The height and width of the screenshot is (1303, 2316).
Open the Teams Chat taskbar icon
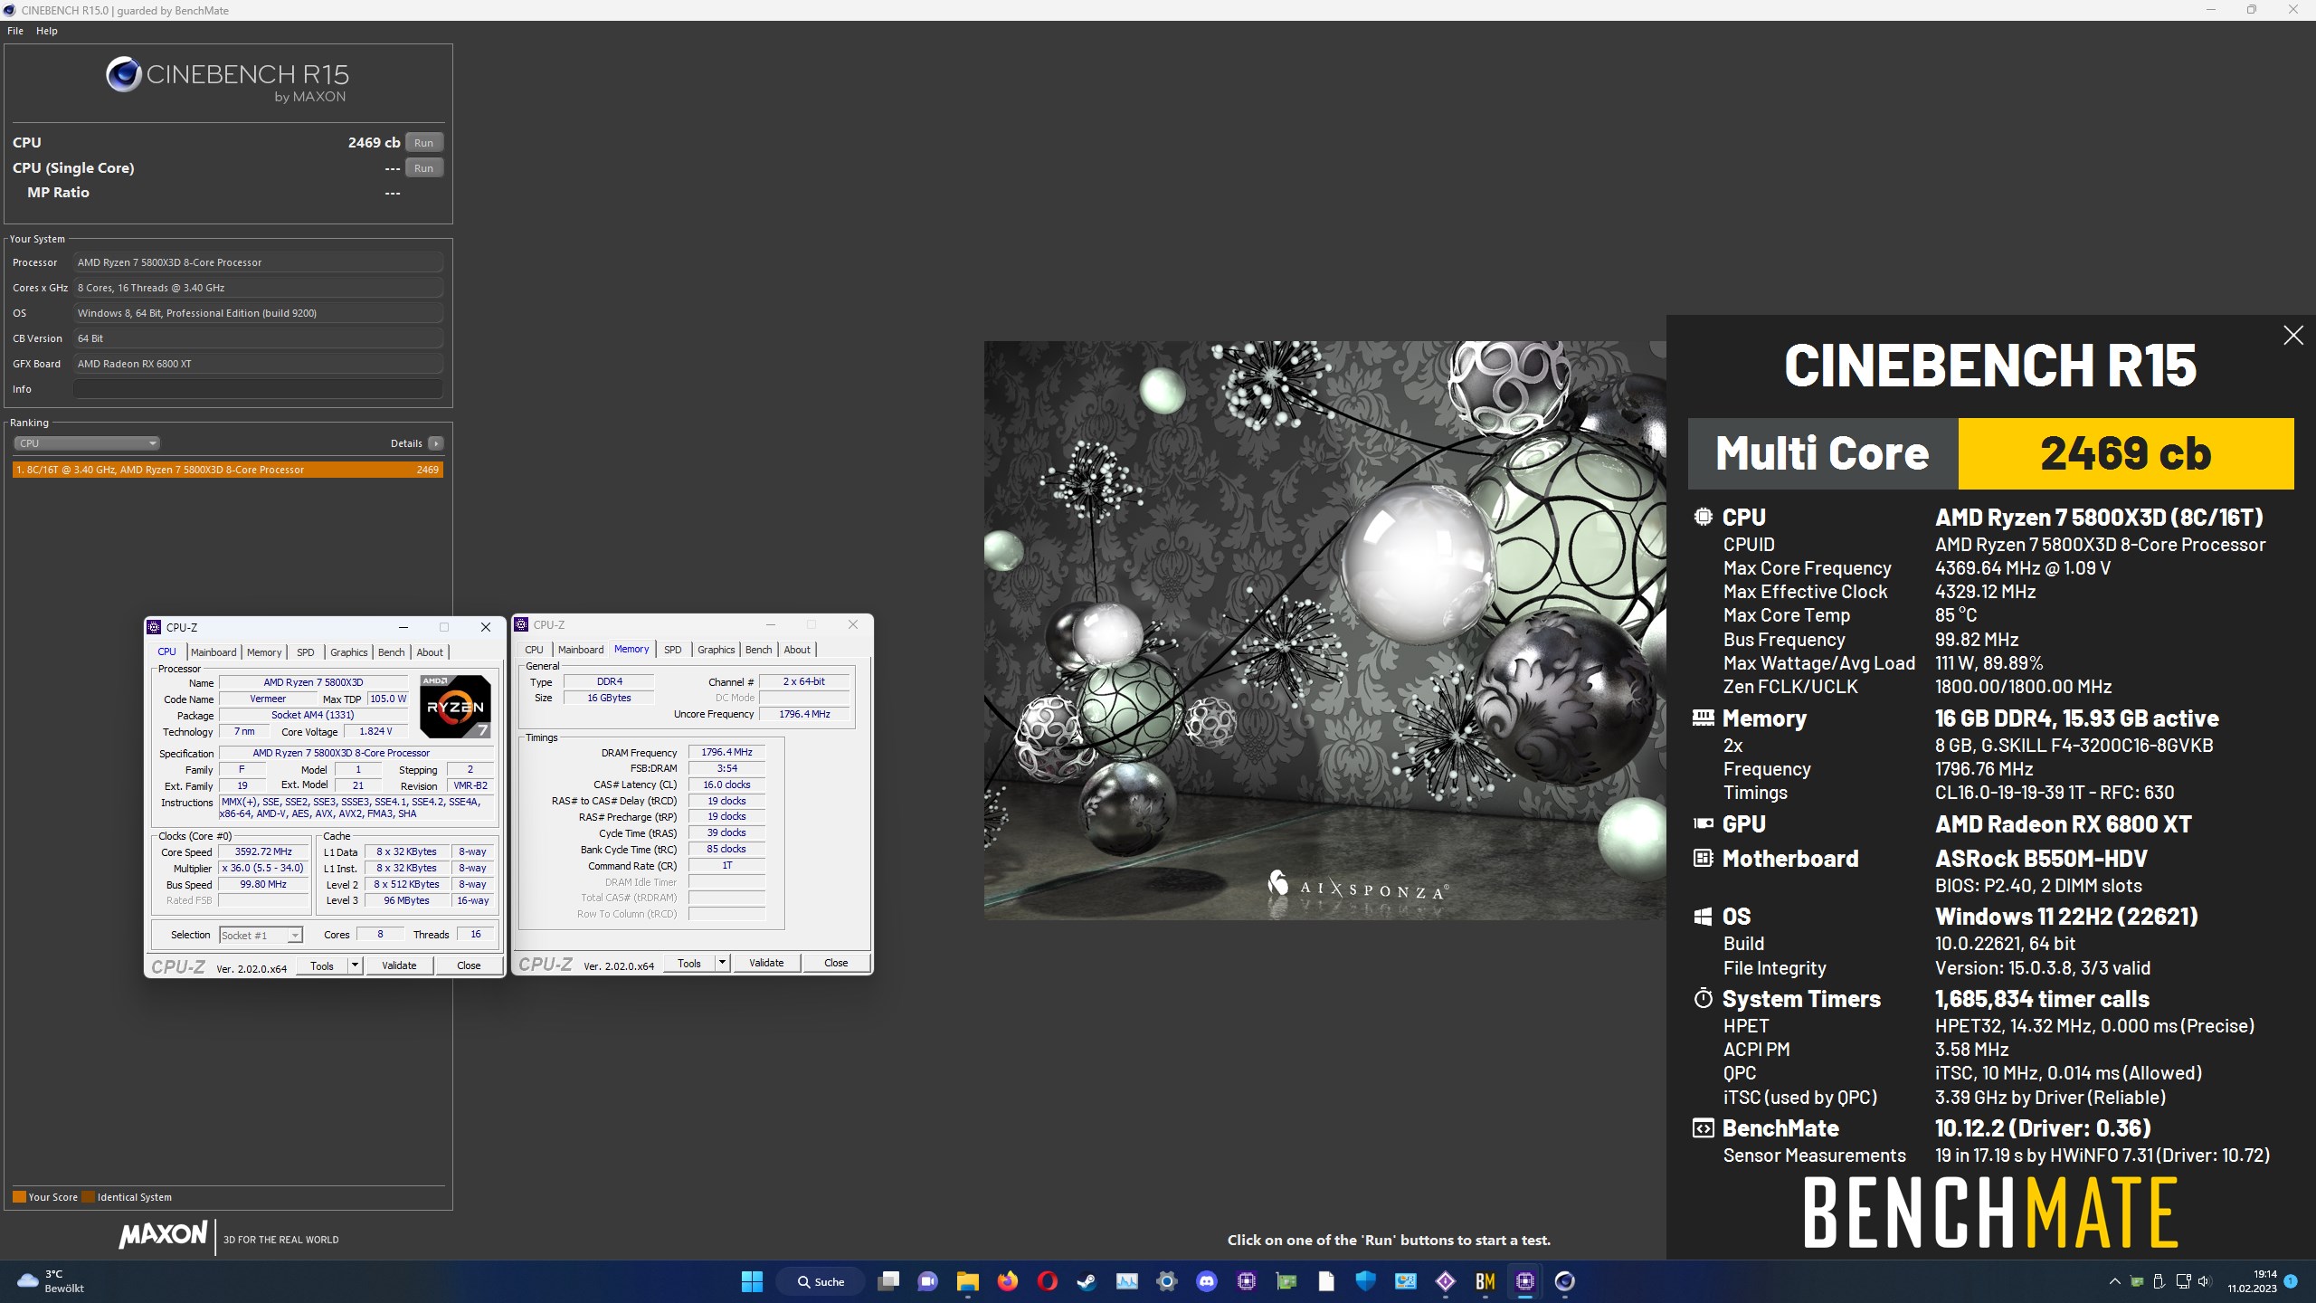928,1281
